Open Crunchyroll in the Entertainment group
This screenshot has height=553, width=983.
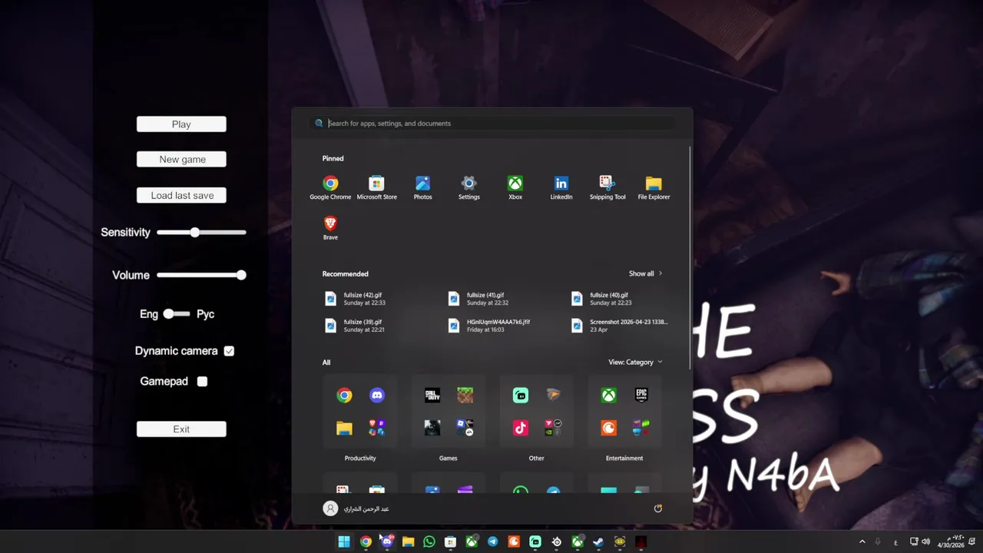coord(608,428)
